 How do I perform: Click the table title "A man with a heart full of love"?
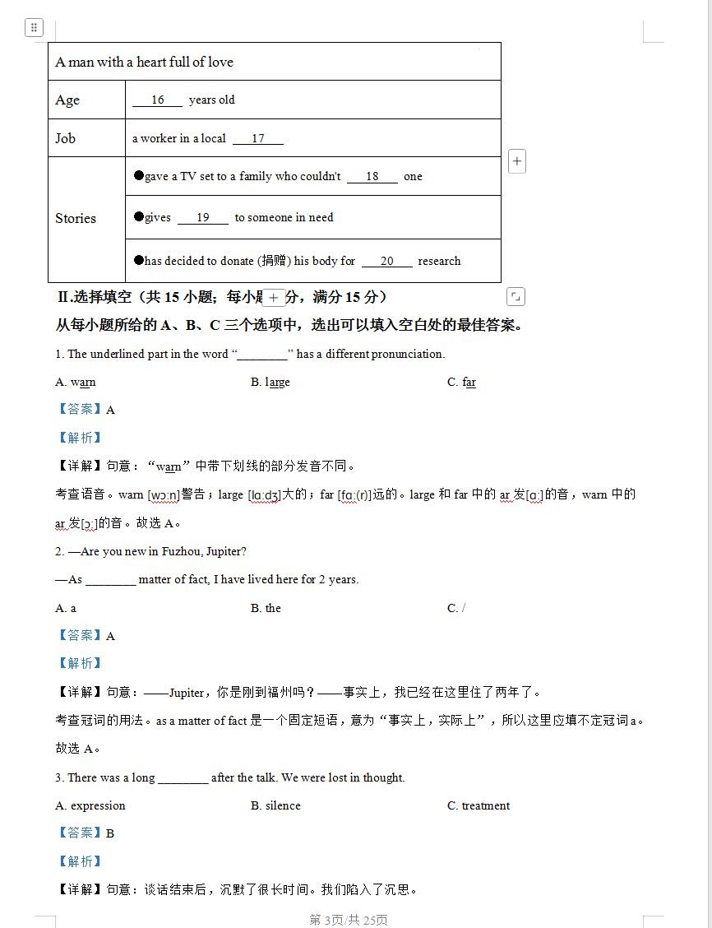tap(145, 62)
